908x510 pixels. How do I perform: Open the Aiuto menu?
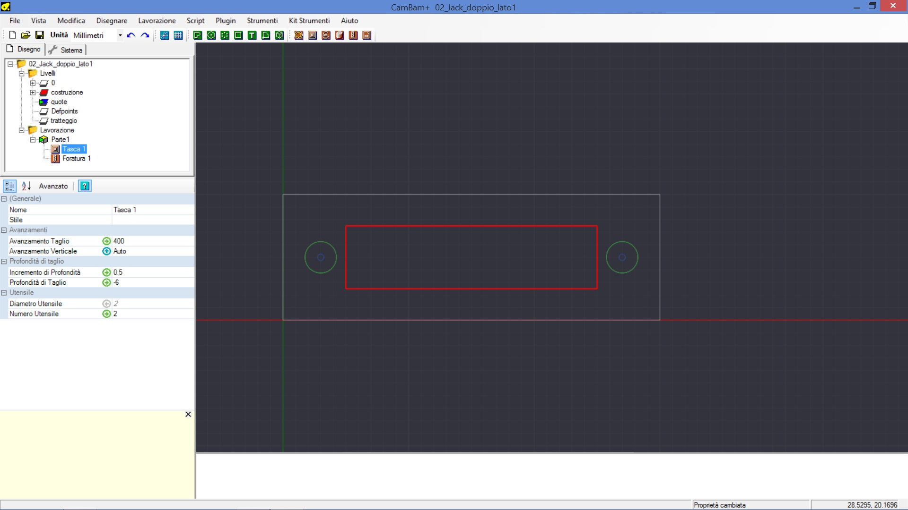[x=349, y=20]
